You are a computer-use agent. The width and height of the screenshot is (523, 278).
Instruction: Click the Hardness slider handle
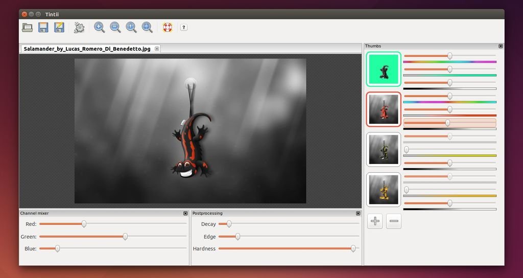353,248
